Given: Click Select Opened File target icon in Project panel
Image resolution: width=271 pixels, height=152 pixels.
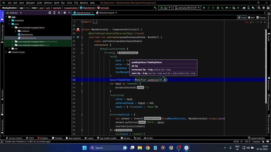Looking at the screenshot, I should [50, 13].
